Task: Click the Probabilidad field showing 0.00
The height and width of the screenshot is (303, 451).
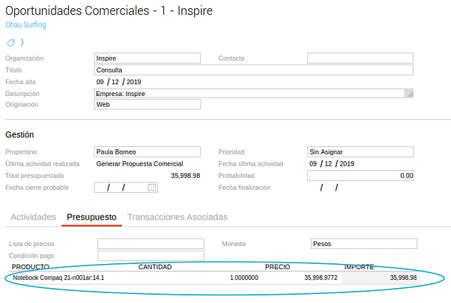Action: 360,175
